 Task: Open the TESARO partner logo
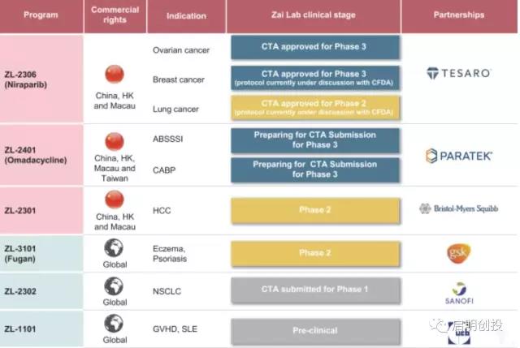459,73
